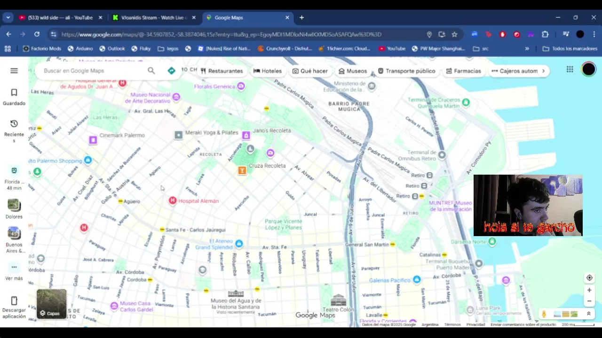Zoom out with the minus button

[x=589, y=301]
